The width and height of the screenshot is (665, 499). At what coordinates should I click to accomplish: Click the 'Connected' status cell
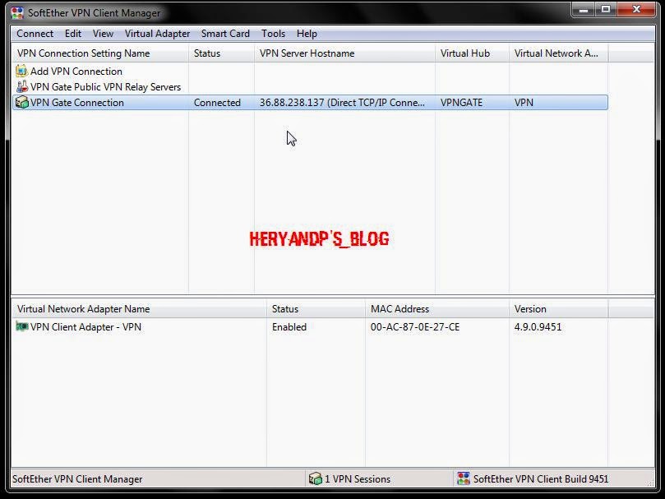(217, 103)
